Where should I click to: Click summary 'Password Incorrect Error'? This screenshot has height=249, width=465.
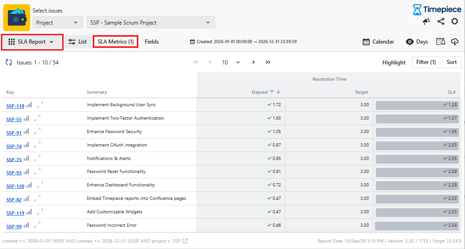click(x=111, y=225)
